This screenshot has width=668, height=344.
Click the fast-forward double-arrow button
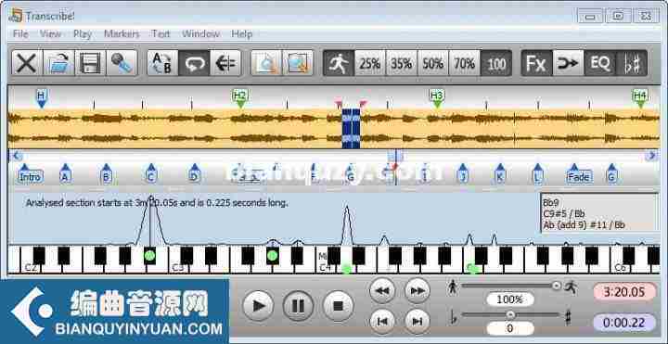tap(417, 291)
